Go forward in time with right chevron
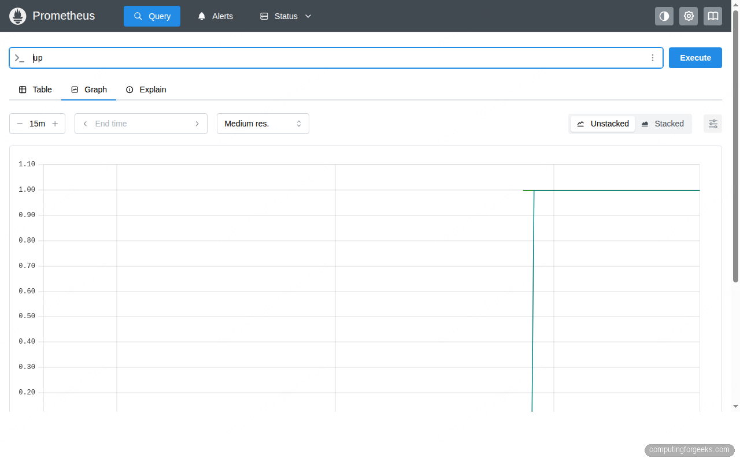Viewport: 740px width, 462px height. (197, 123)
